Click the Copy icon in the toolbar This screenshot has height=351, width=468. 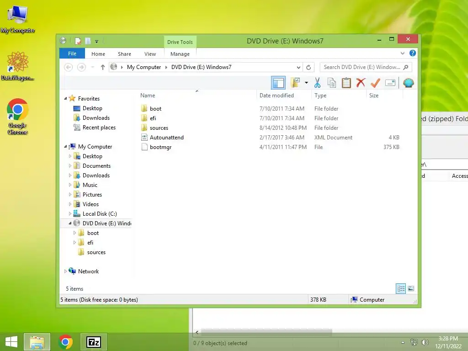click(332, 83)
